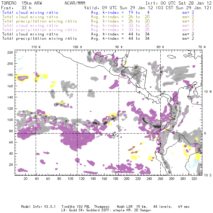This screenshot has height=213, width=213.
Task: Select the "80 W" longitude label
Action: click(160, 47)
